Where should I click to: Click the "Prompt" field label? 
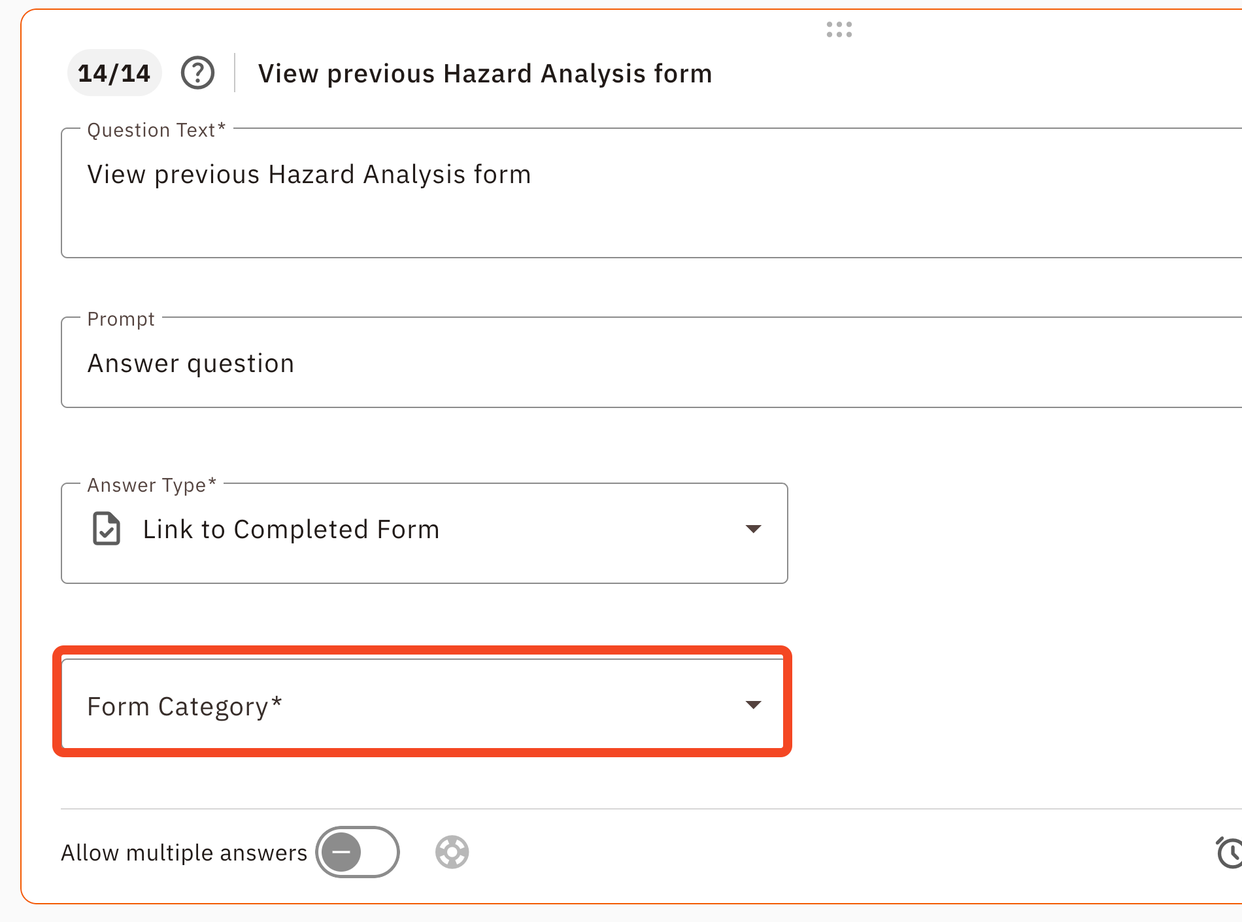tap(121, 319)
